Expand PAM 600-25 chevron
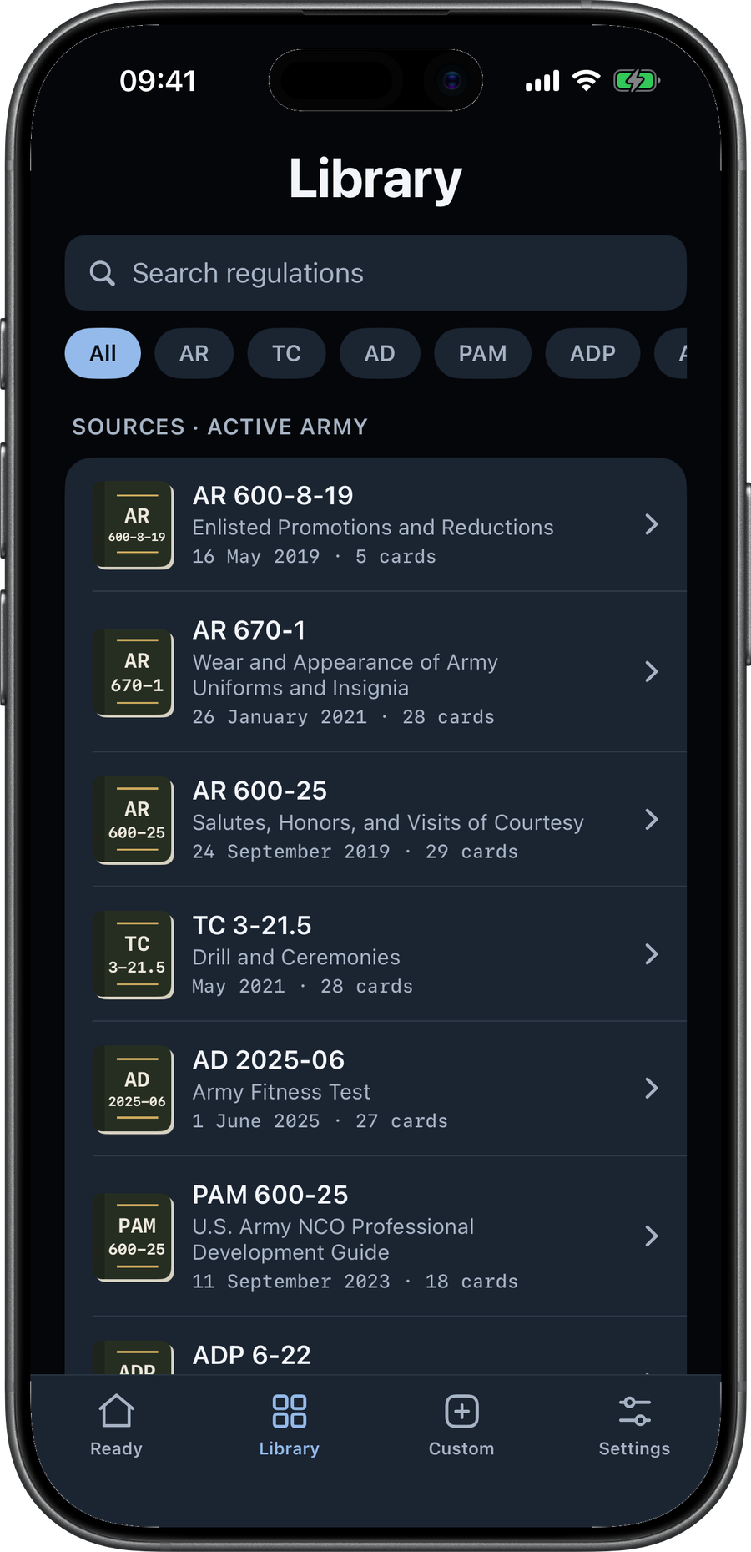Screen dimensions: 751x1552 tap(652, 1236)
